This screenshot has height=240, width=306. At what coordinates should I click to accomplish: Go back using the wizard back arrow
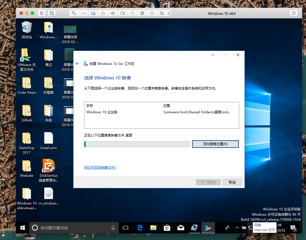pyautogui.click(x=77, y=63)
